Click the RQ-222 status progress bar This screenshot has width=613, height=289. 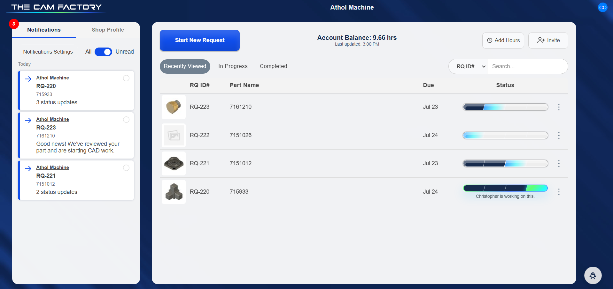[506, 136]
